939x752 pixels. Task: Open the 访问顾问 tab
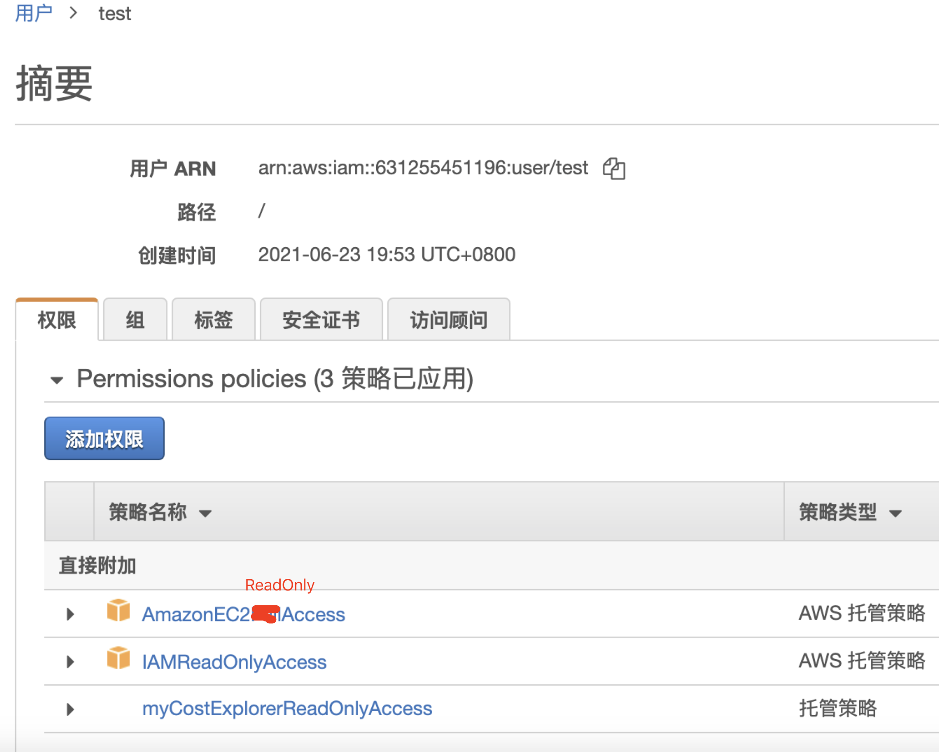(449, 320)
